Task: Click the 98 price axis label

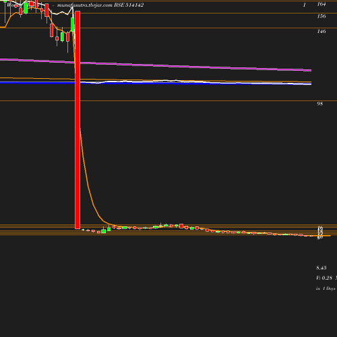Action: tap(319, 104)
